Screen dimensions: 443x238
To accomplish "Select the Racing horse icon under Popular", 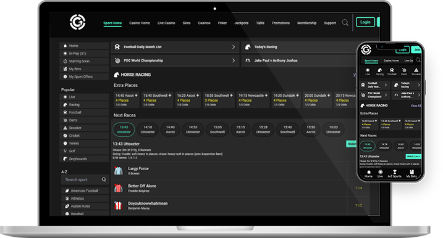I will pos(65,105).
